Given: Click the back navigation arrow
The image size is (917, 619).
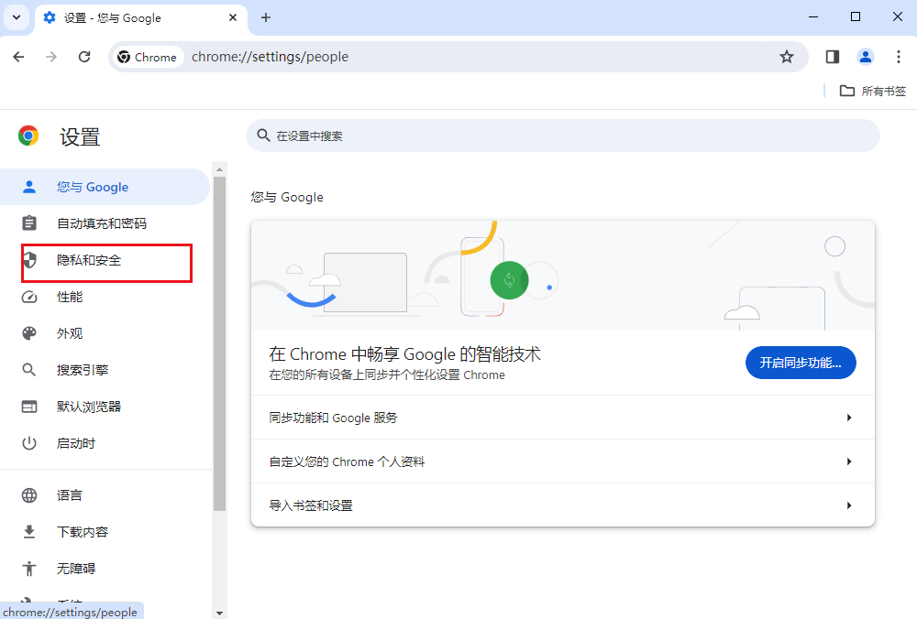Looking at the screenshot, I should click(x=18, y=57).
